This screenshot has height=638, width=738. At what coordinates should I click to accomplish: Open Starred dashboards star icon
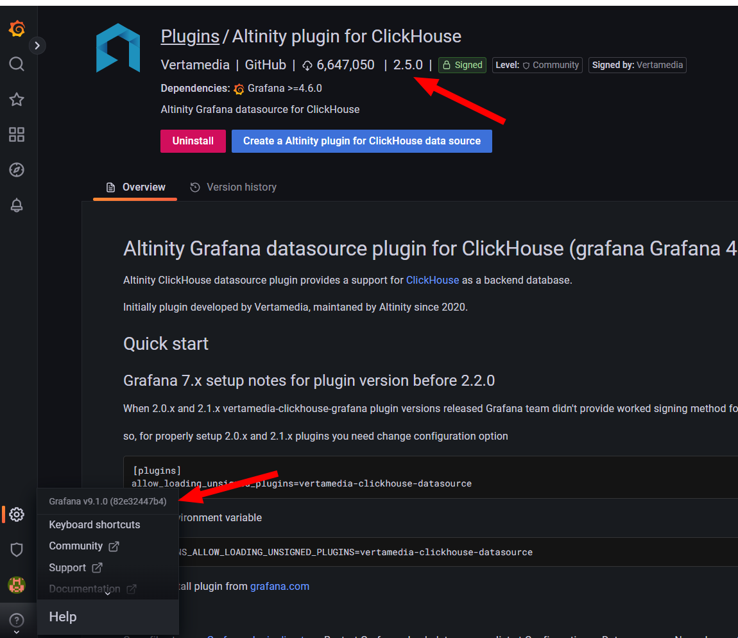click(x=17, y=99)
